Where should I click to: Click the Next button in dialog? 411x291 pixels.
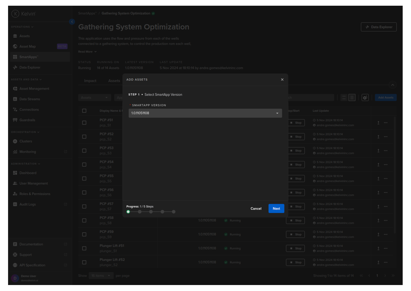(276, 209)
